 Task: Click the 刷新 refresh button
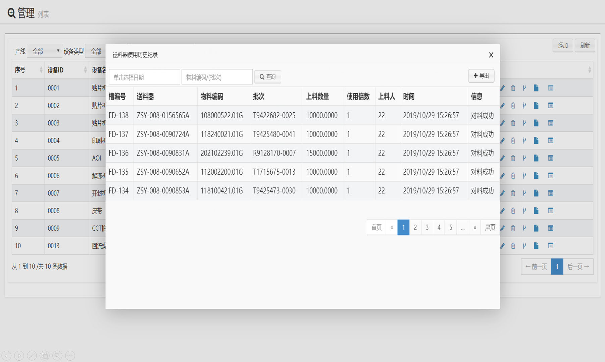tap(585, 45)
